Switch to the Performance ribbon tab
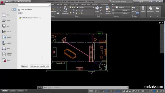Screen dimensions: 165x93 tap(104, 4)
